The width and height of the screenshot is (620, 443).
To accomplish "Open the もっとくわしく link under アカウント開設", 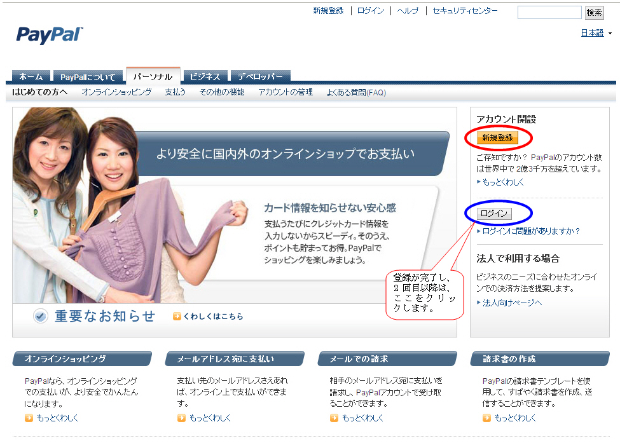I will [503, 182].
